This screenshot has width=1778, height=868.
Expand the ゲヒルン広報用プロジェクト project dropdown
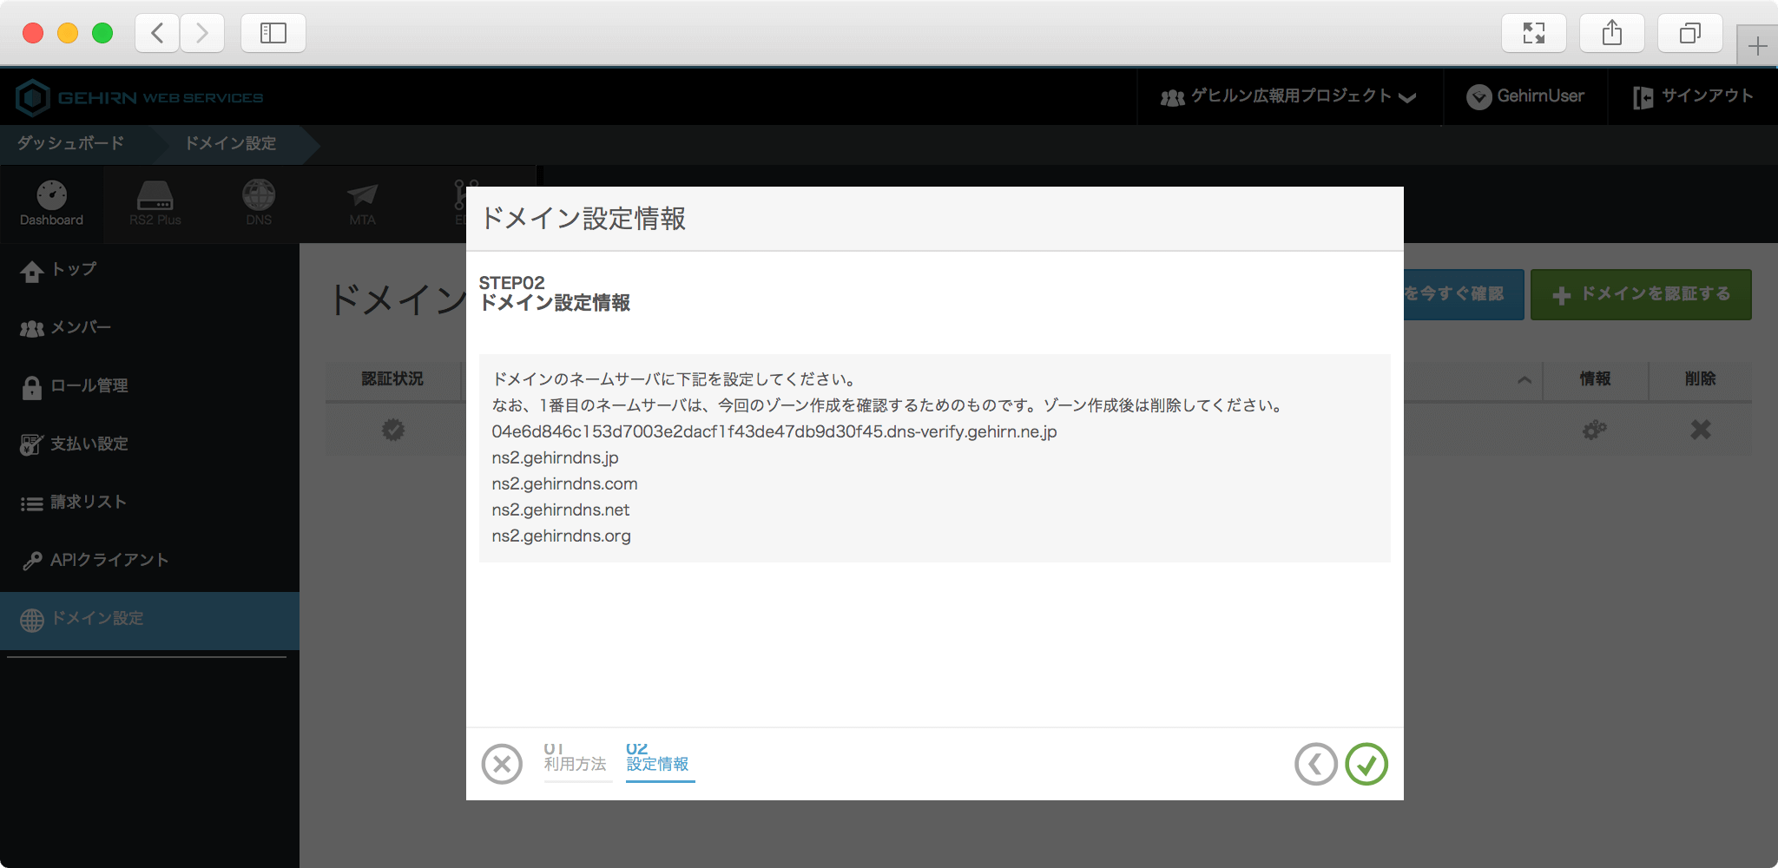click(1288, 96)
